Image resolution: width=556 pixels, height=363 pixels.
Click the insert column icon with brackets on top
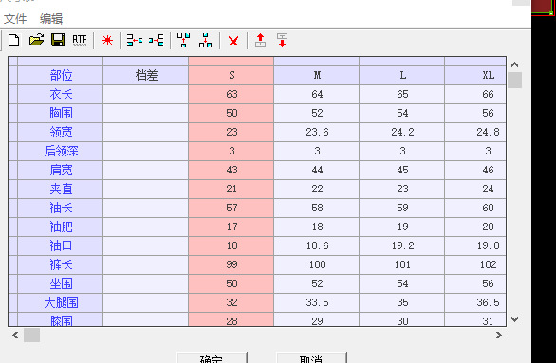pos(184,41)
